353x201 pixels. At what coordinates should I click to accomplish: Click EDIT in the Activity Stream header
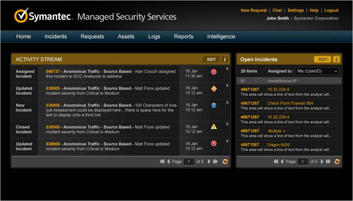click(x=211, y=60)
